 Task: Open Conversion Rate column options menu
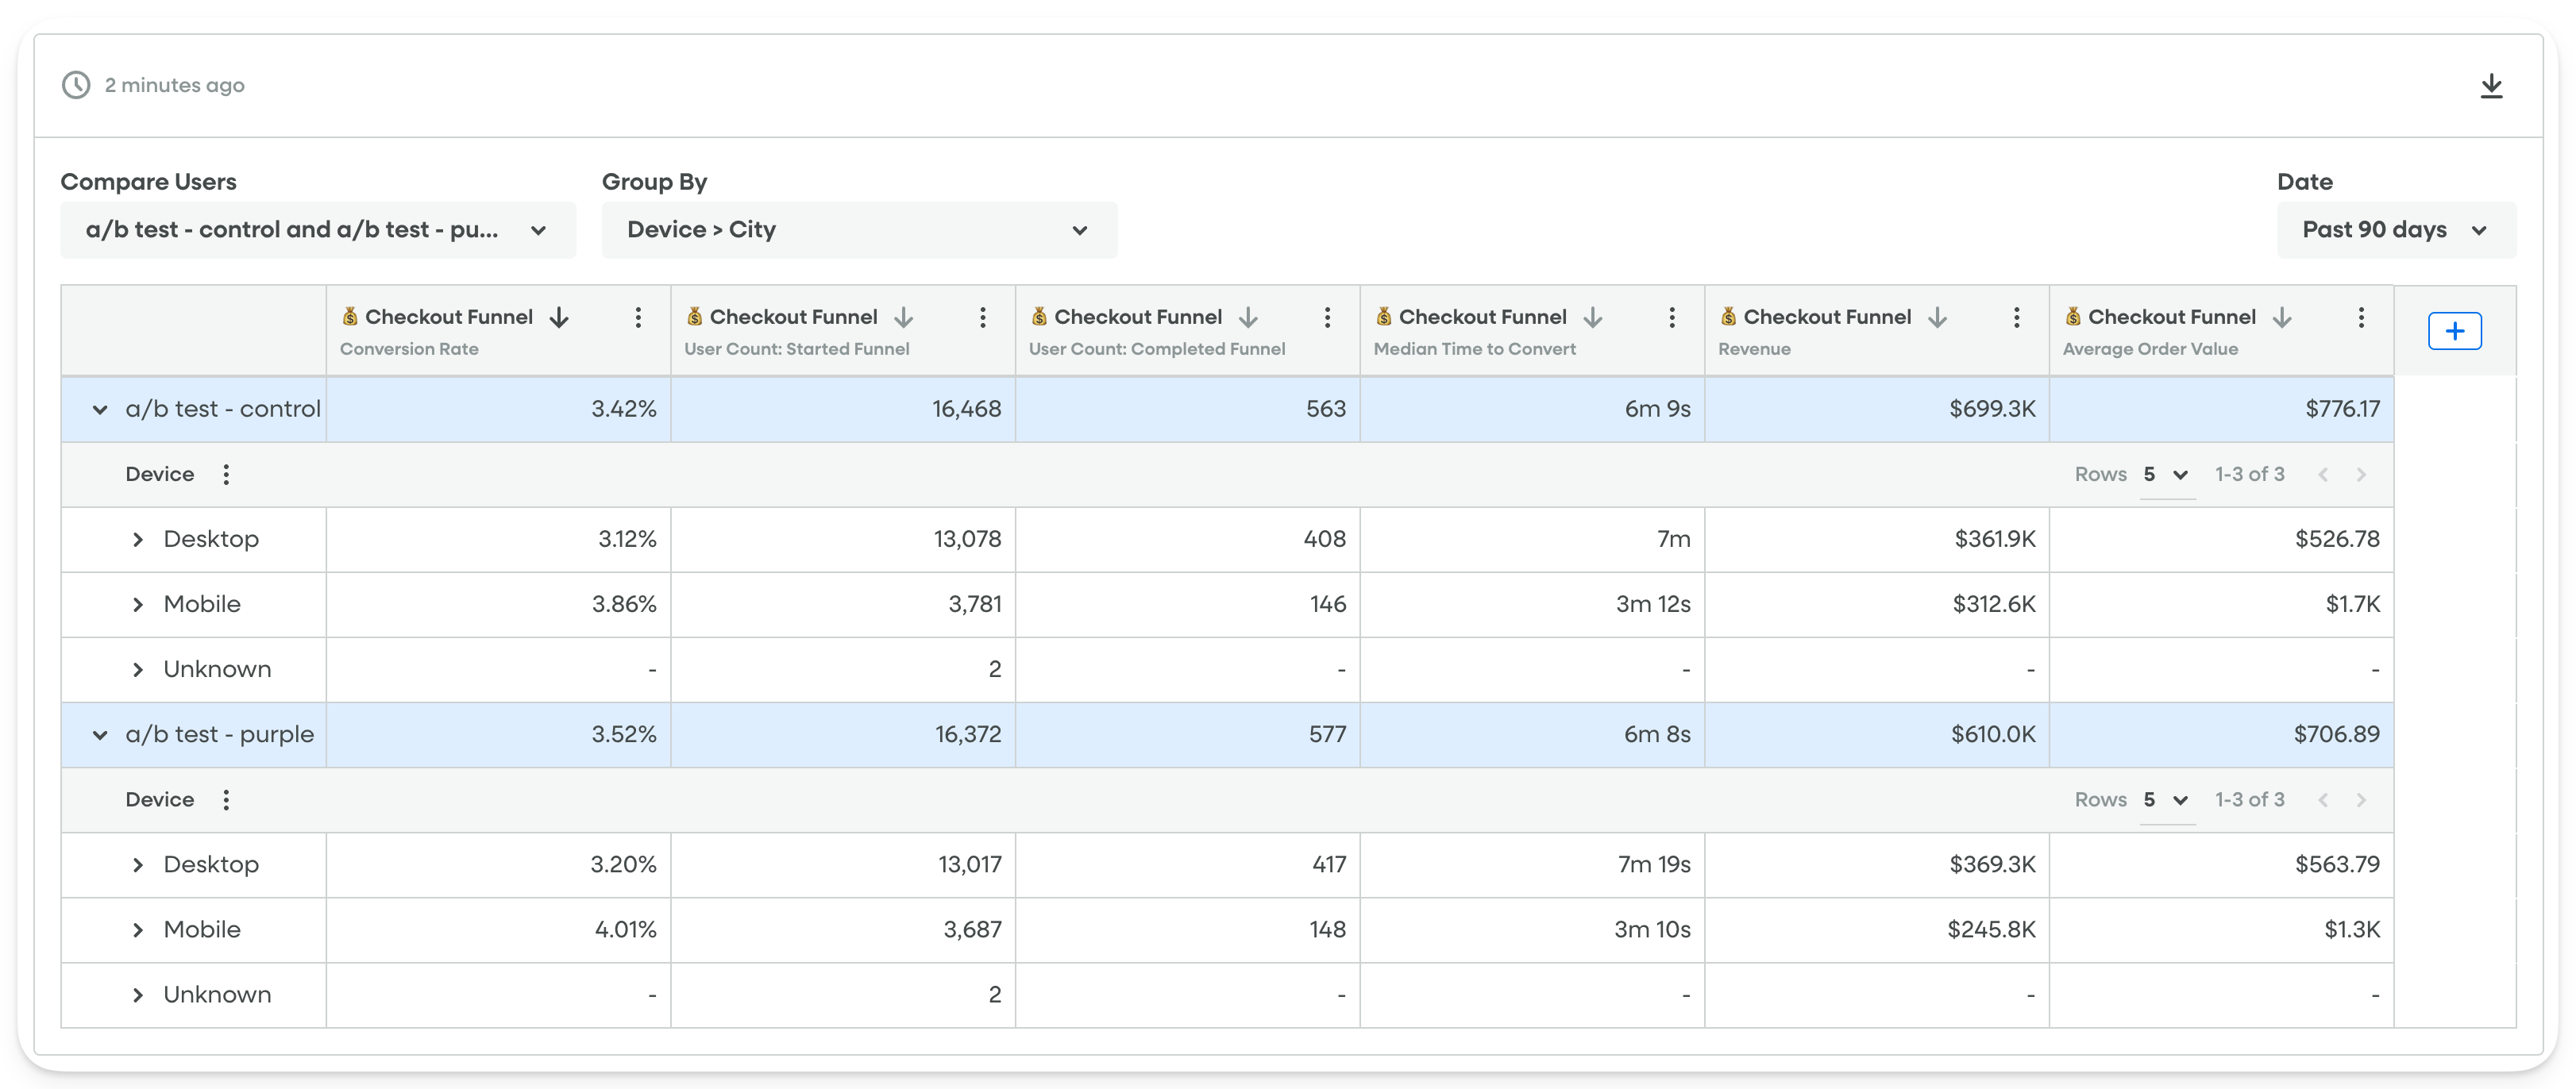[x=638, y=316]
